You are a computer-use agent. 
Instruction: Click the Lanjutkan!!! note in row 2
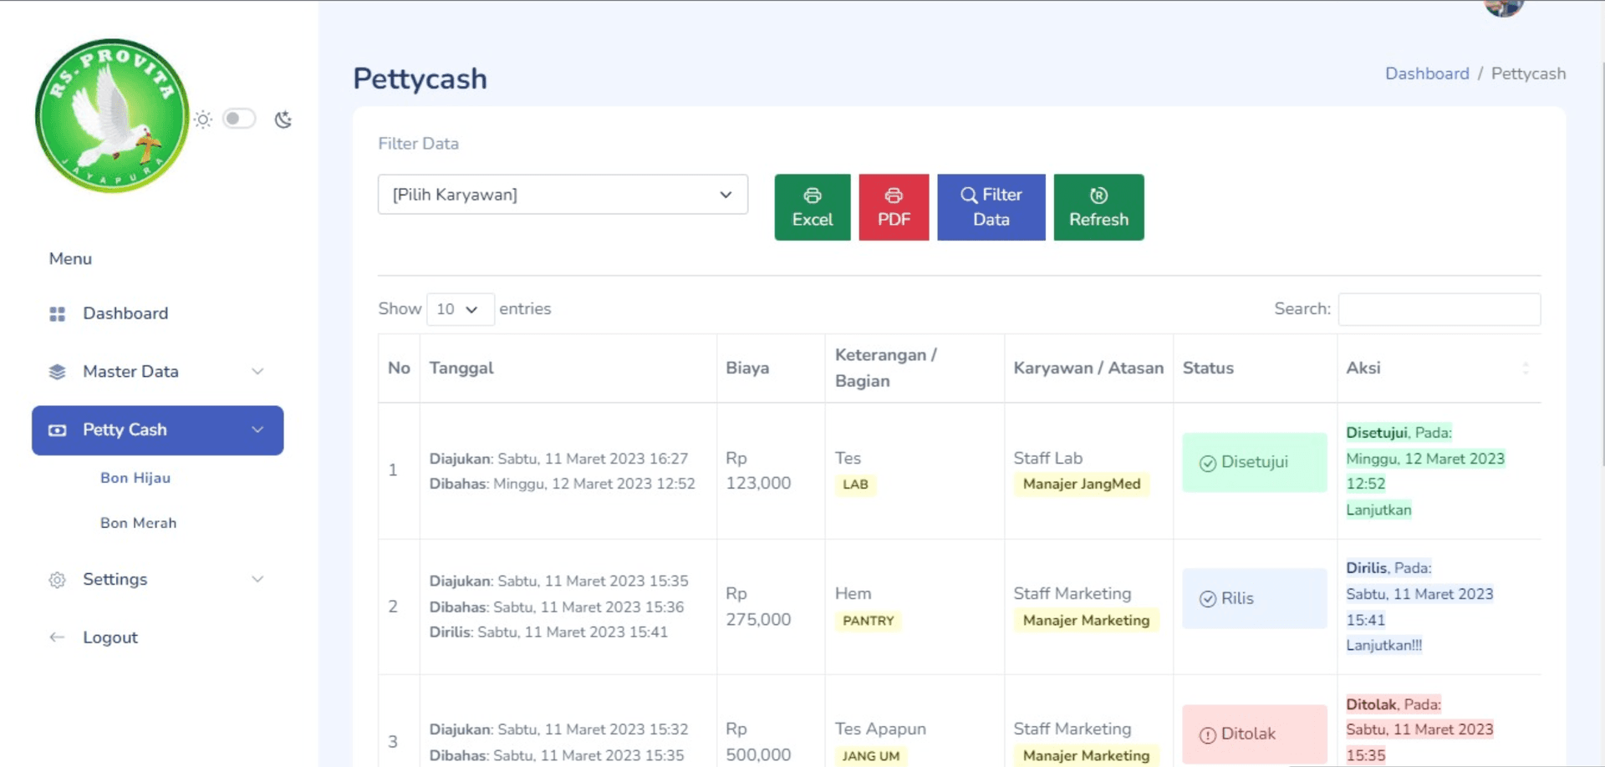[1383, 646]
